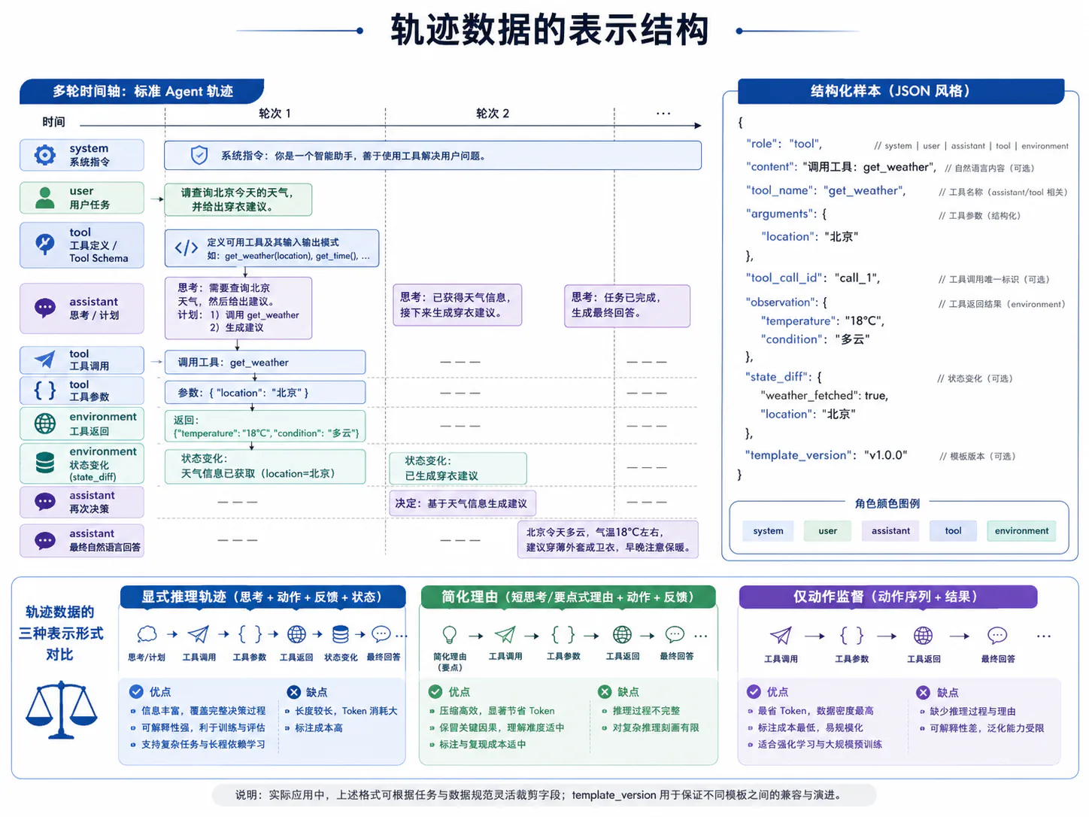This screenshot has width=1089, height=817.
Task: Click the gear icon beside system 系统指令
Action: click(45, 155)
